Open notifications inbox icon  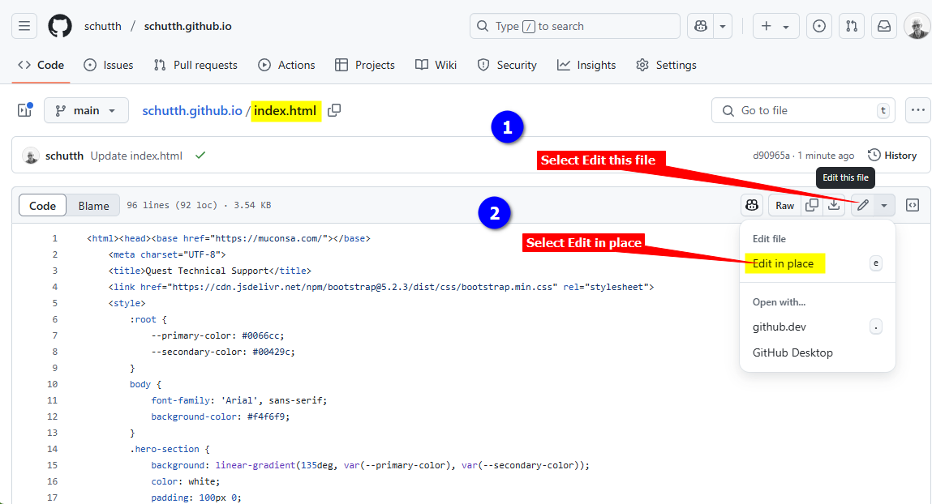884,26
